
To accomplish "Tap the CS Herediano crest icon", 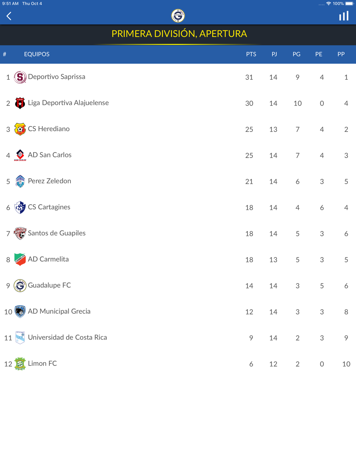I will click(20, 129).
